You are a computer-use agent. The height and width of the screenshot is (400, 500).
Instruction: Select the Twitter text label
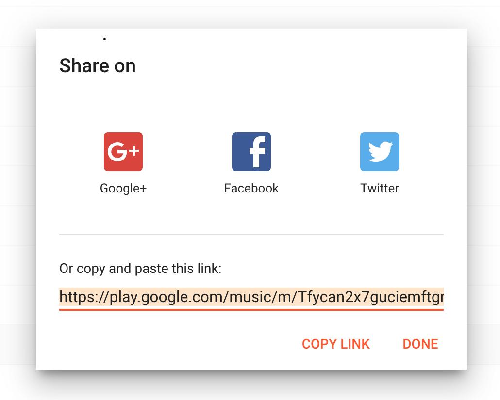pyautogui.click(x=380, y=188)
